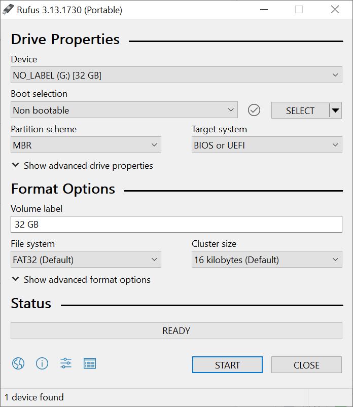353x407 pixels.
Task: Click the Drive Properties heading
Action: 65,40
